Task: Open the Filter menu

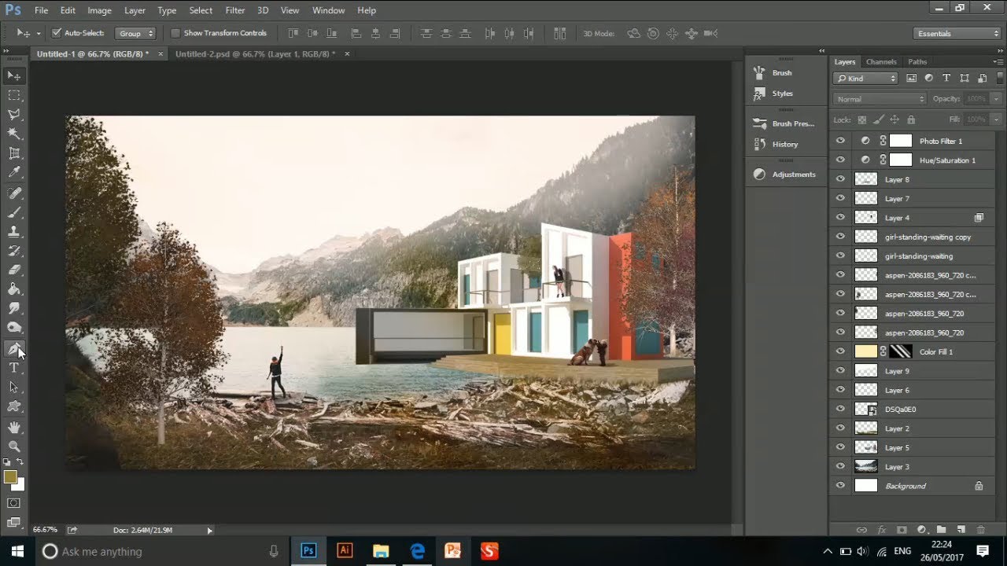Action: pyautogui.click(x=234, y=10)
